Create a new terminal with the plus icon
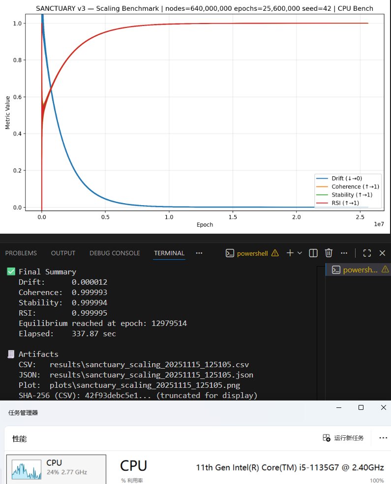391x484 pixels. [x=290, y=253]
